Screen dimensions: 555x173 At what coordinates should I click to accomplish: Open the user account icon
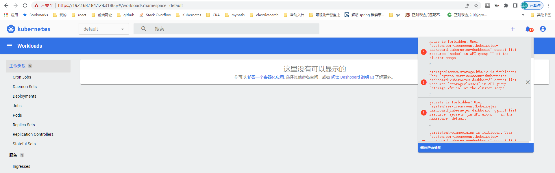pyautogui.click(x=543, y=29)
